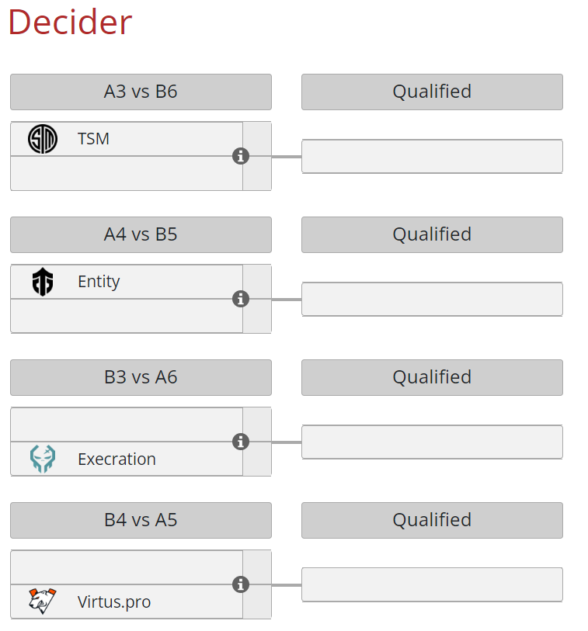Open the Entity team link

99,282
